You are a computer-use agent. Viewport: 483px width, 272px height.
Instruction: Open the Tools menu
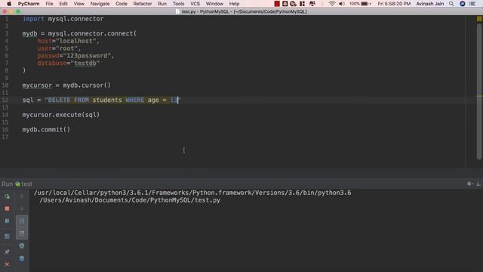click(x=178, y=4)
